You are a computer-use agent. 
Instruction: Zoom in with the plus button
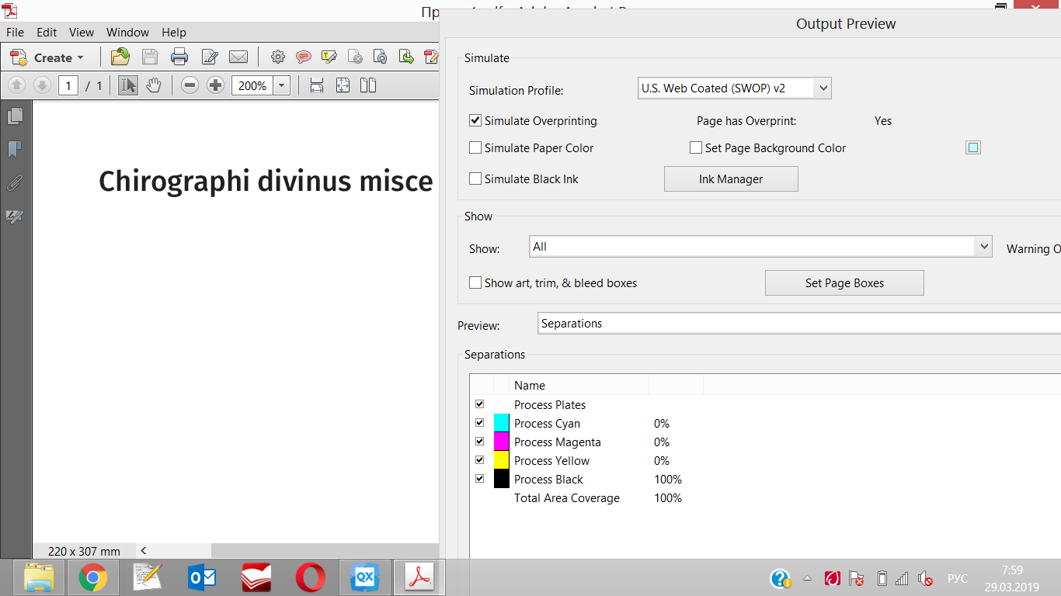point(216,85)
